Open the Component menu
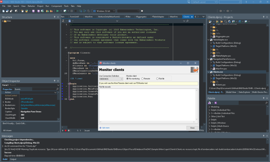Image resolution: width=270 pixels, height=162 pixels. coord(57,6)
